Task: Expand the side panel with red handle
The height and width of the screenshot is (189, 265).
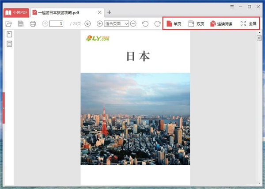Action: point(4,108)
